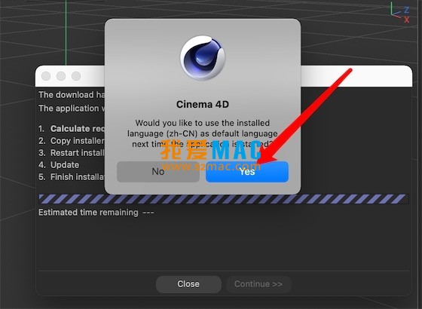Click the striped installation progress bar
422x309 pixels.
pos(224,199)
